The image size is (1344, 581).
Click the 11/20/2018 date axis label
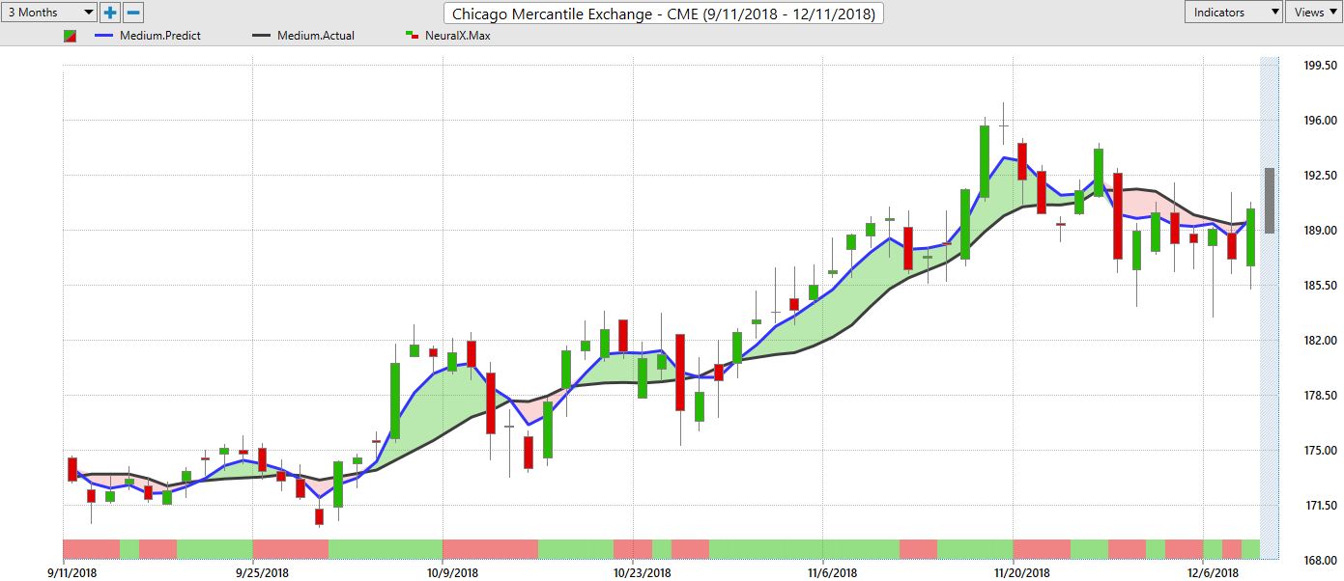pyautogui.click(x=1022, y=572)
